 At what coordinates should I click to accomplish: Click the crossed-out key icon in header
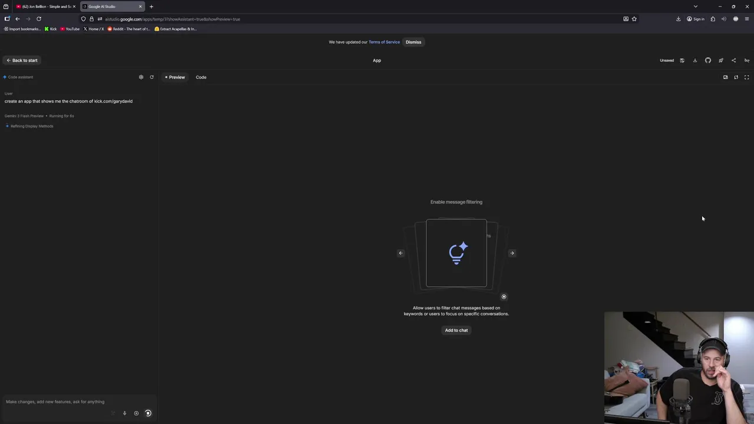pyautogui.click(x=747, y=60)
